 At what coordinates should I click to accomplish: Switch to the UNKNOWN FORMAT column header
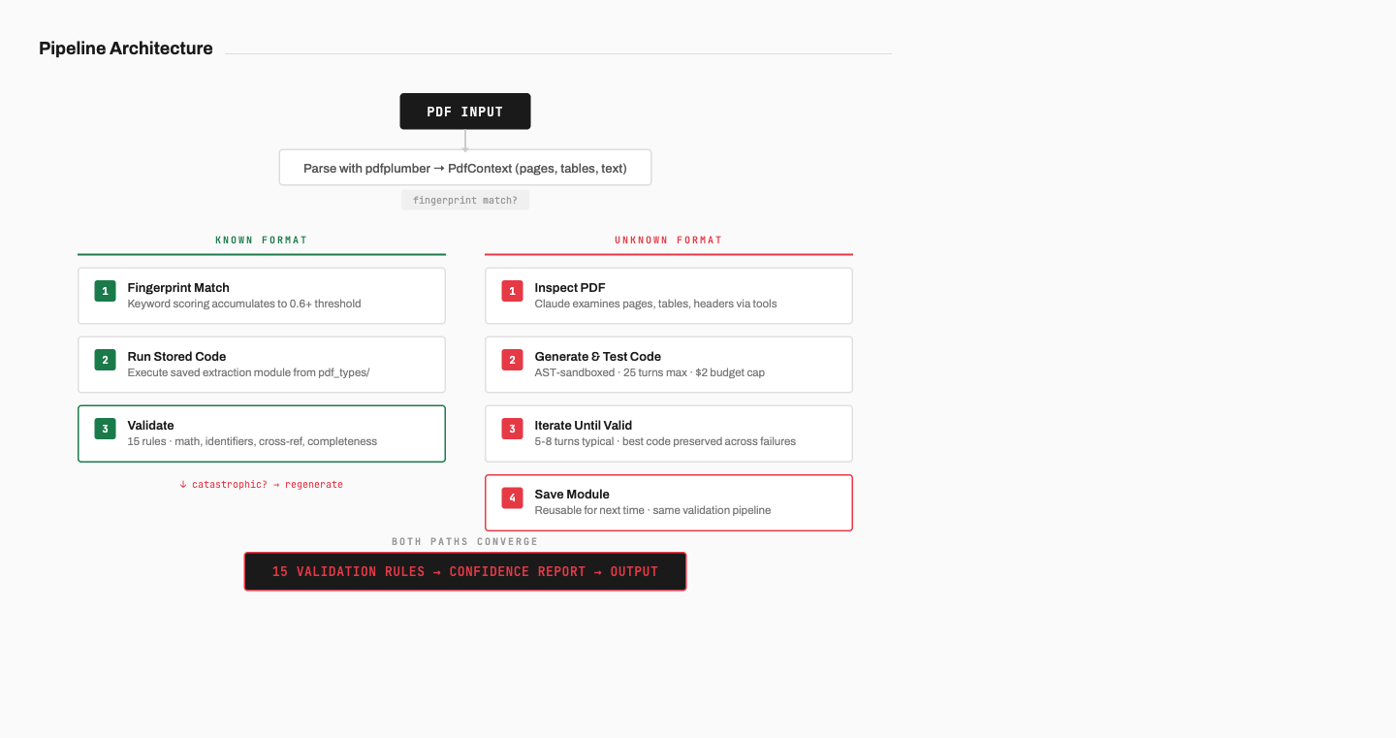[668, 240]
